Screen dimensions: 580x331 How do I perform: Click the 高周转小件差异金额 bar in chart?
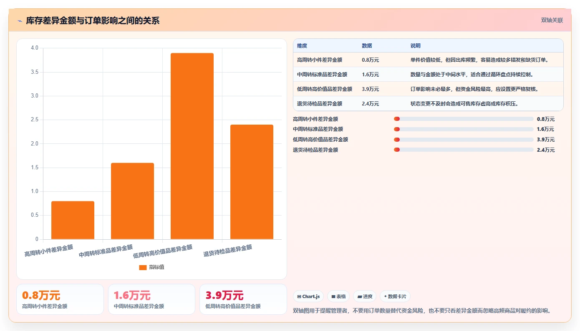coord(73,220)
